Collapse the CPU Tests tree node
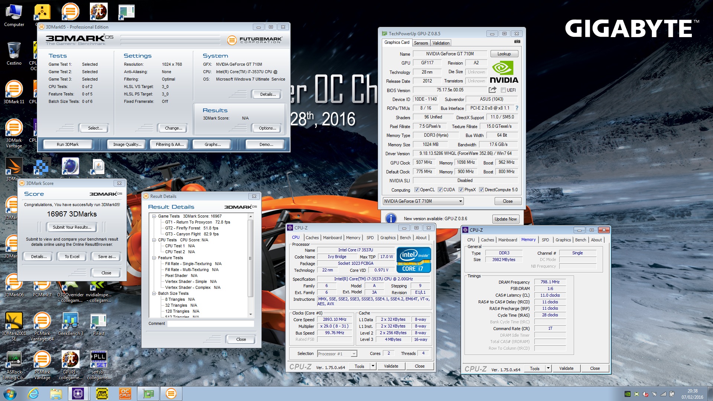 pyautogui.click(x=154, y=240)
